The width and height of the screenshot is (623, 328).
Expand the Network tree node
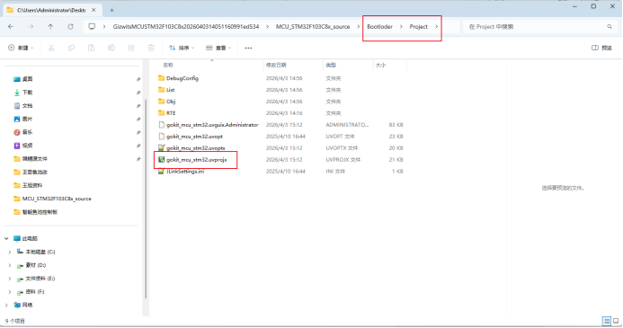pos(6,305)
